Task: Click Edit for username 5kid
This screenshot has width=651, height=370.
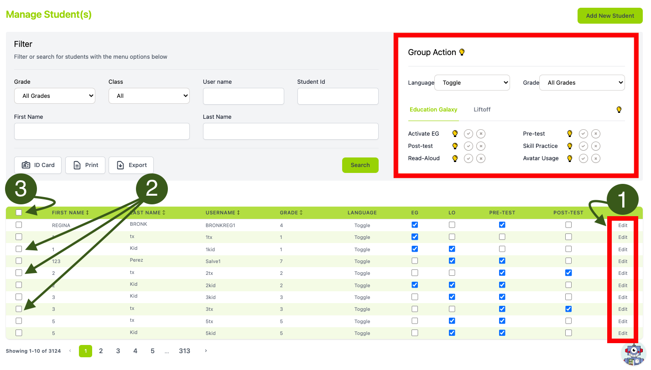Action: [x=623, y=333]
